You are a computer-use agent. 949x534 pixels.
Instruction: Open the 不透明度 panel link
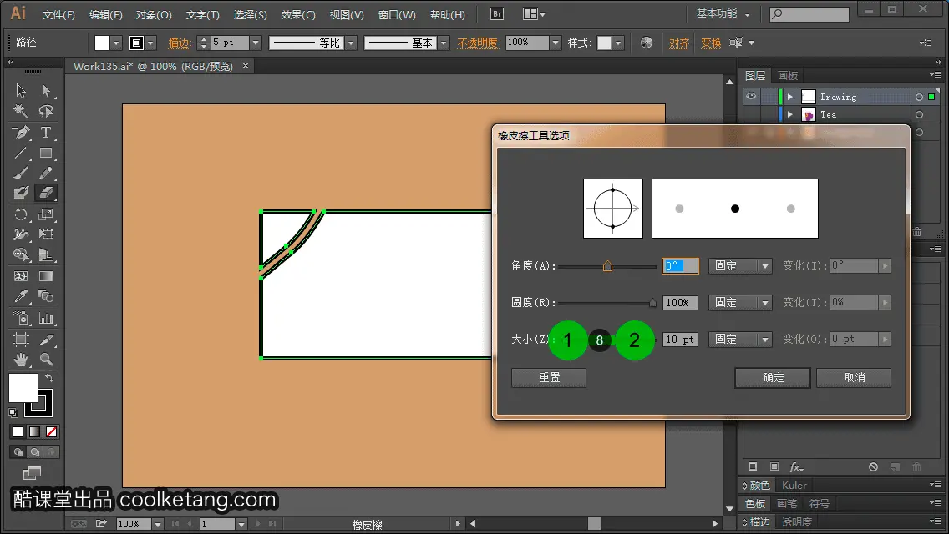pyautogui.click(x=478, y=43)
